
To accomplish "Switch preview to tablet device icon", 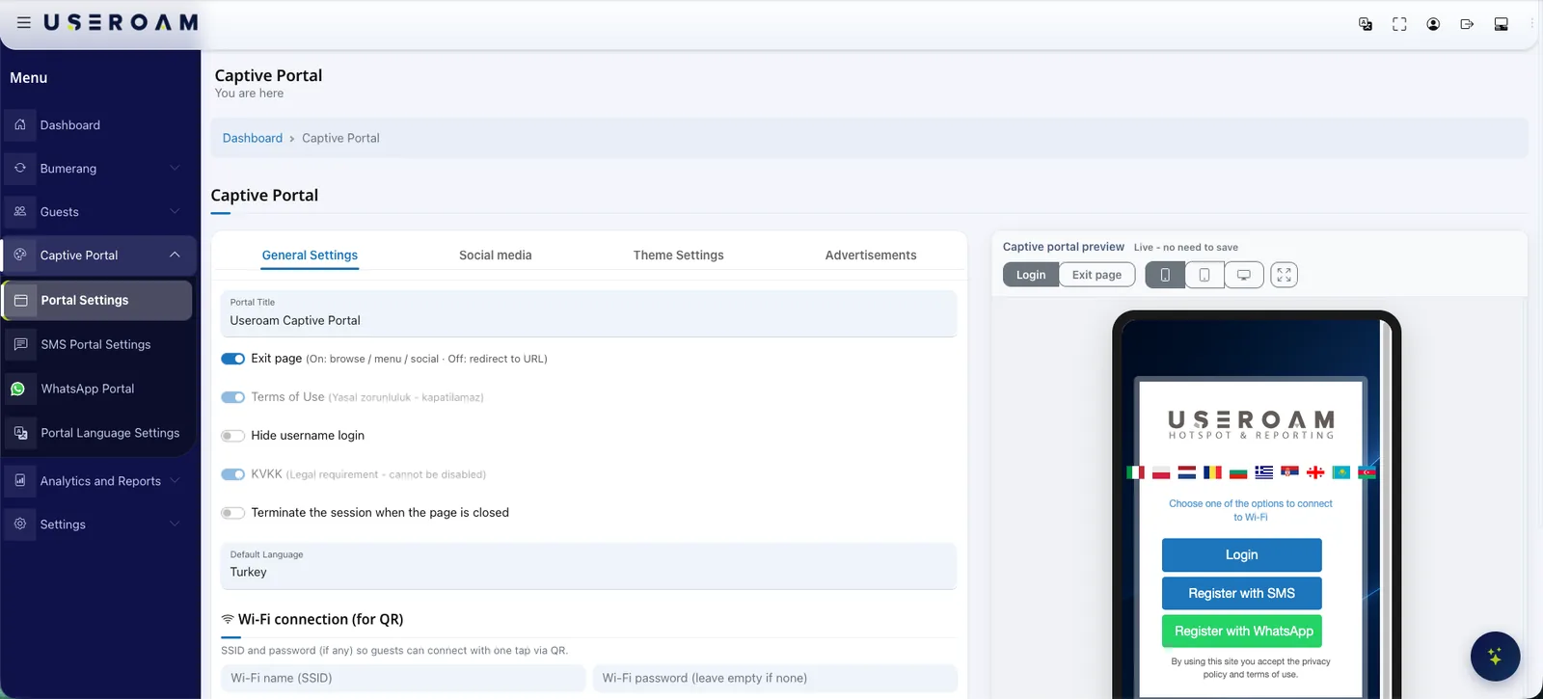I will pos(1205,275).
